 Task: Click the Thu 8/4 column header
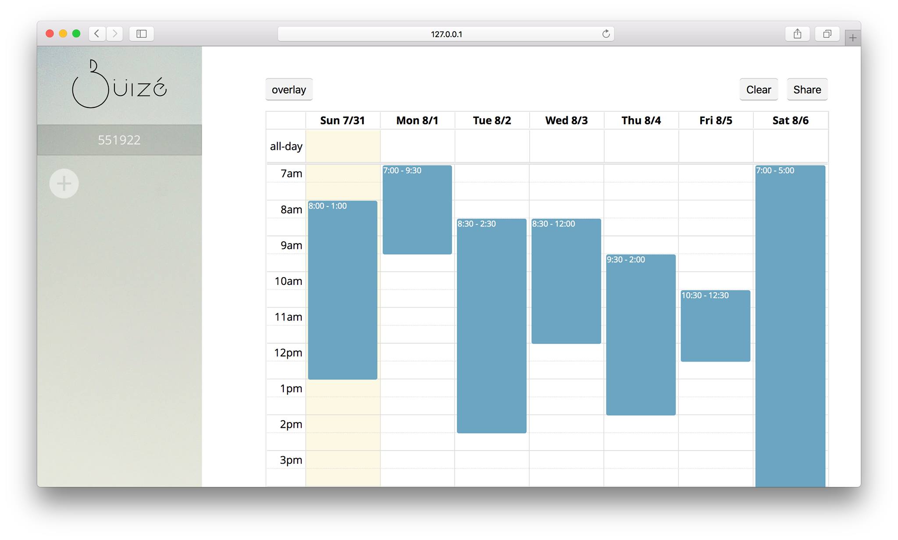(641, 121)
